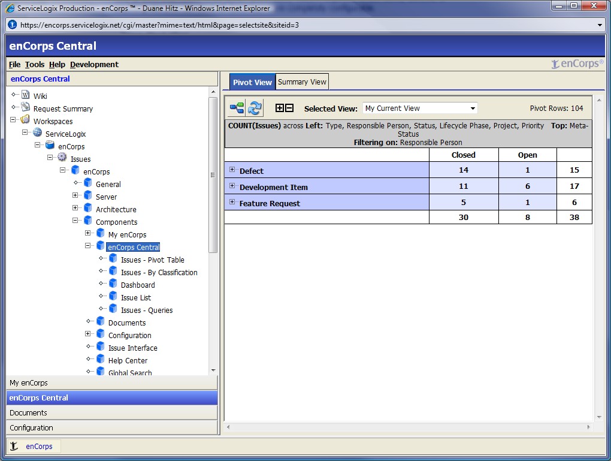The width and height of the screenshot is (611, 461).
Task: Click the Architecture cube icon
Action: pos(88,207)
